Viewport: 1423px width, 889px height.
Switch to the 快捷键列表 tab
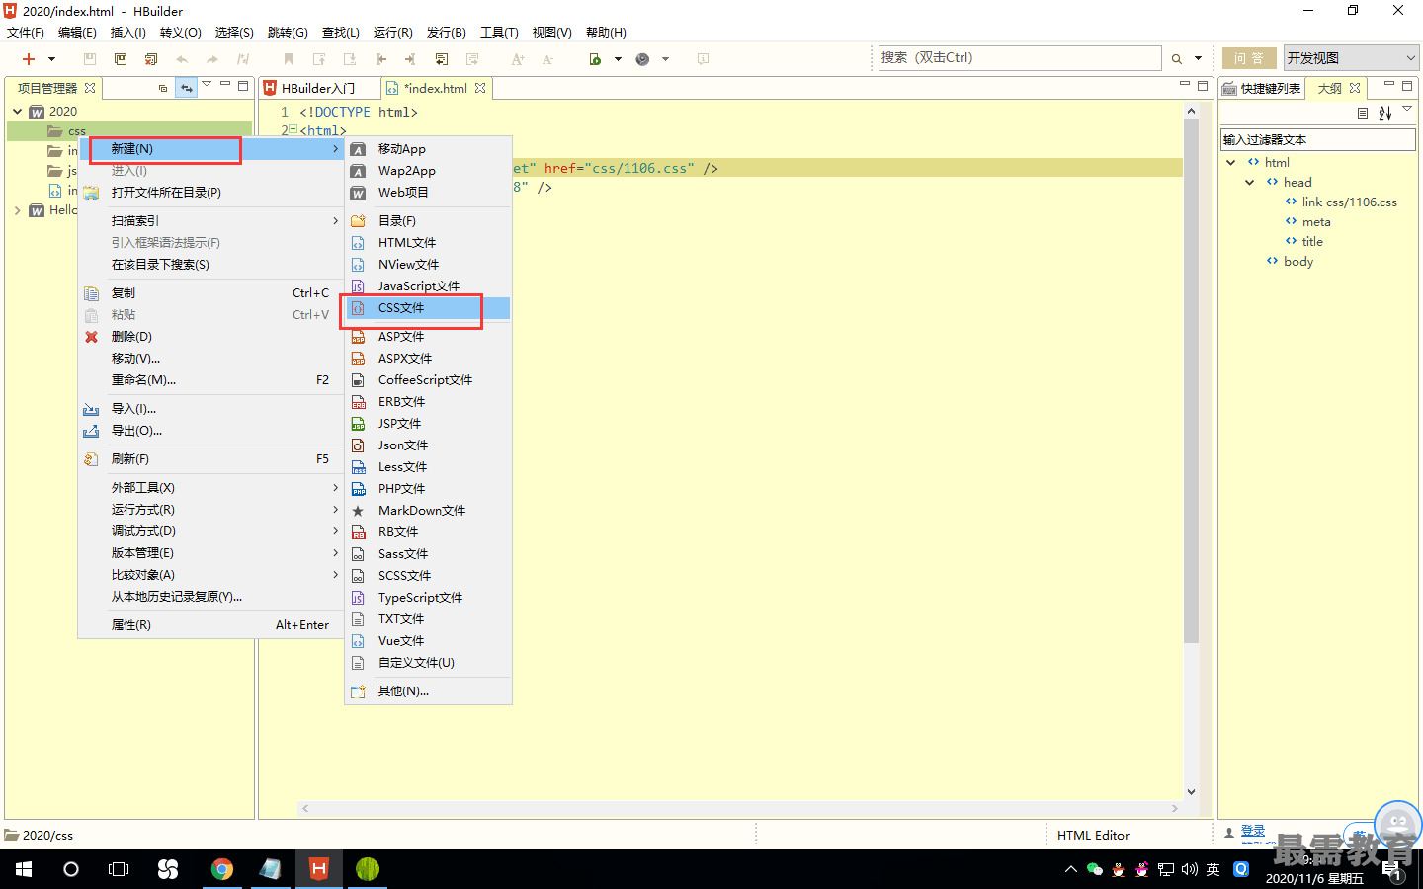pyautogui.click(x=1262, y=88)
